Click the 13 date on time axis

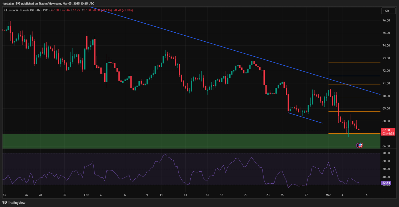coord(185,195)
